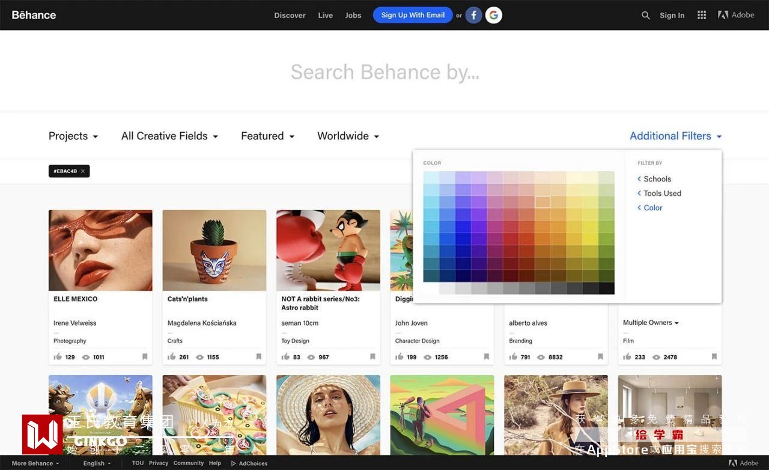Screen dimensions: 769x470
Task: Open the Jobs page
Action: tap(353, 16)
